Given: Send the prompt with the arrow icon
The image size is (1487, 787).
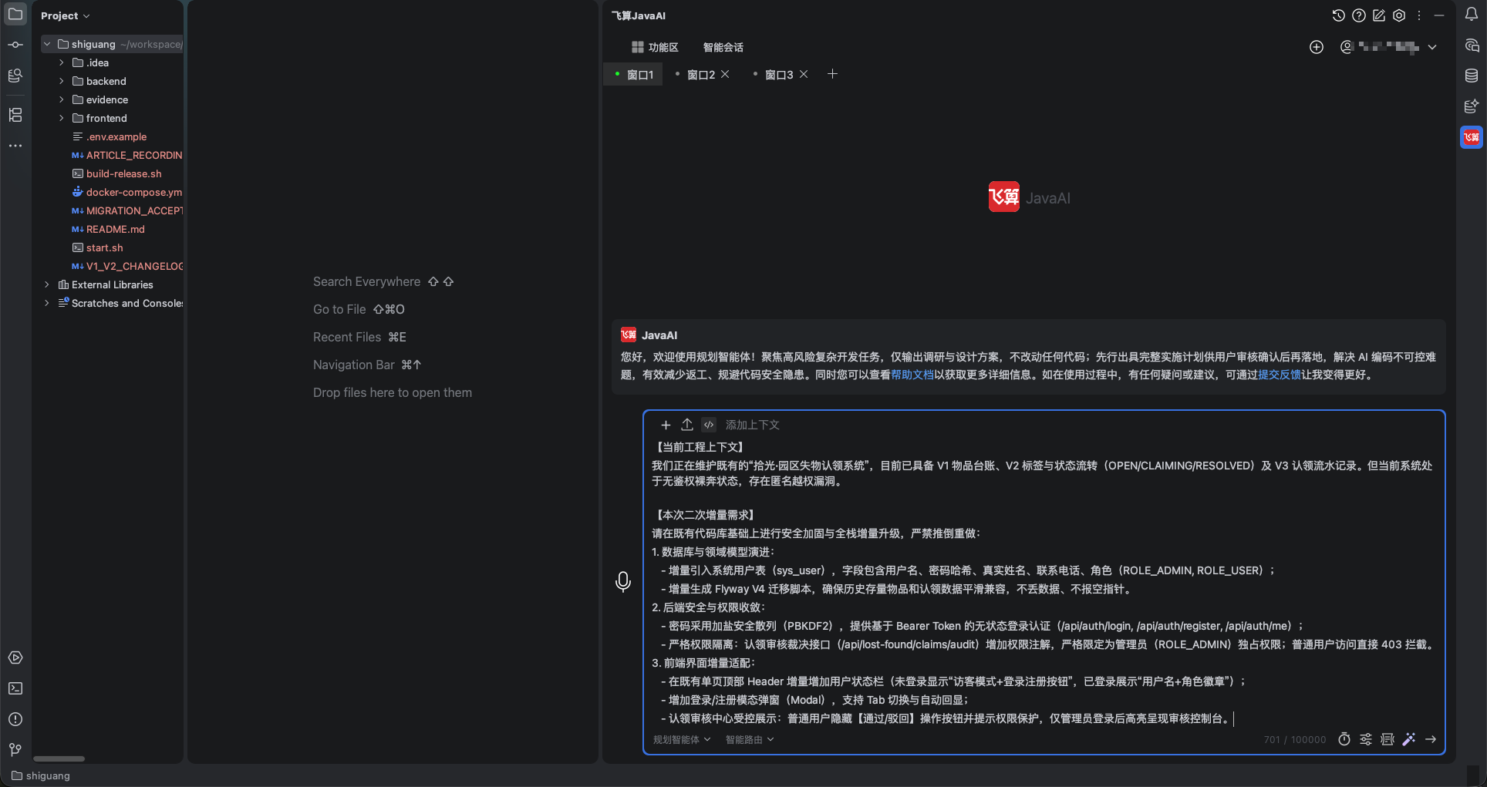Looking at the screenshot, I should 1431,739.
